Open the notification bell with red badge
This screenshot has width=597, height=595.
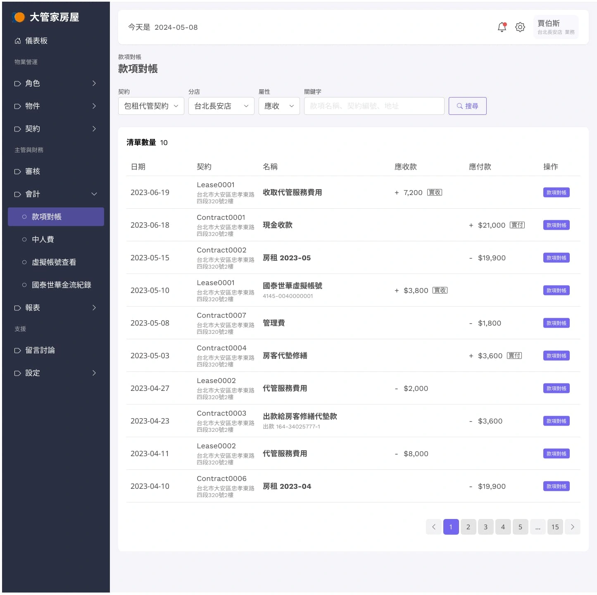pyautogui.click(x=502, y=27)
